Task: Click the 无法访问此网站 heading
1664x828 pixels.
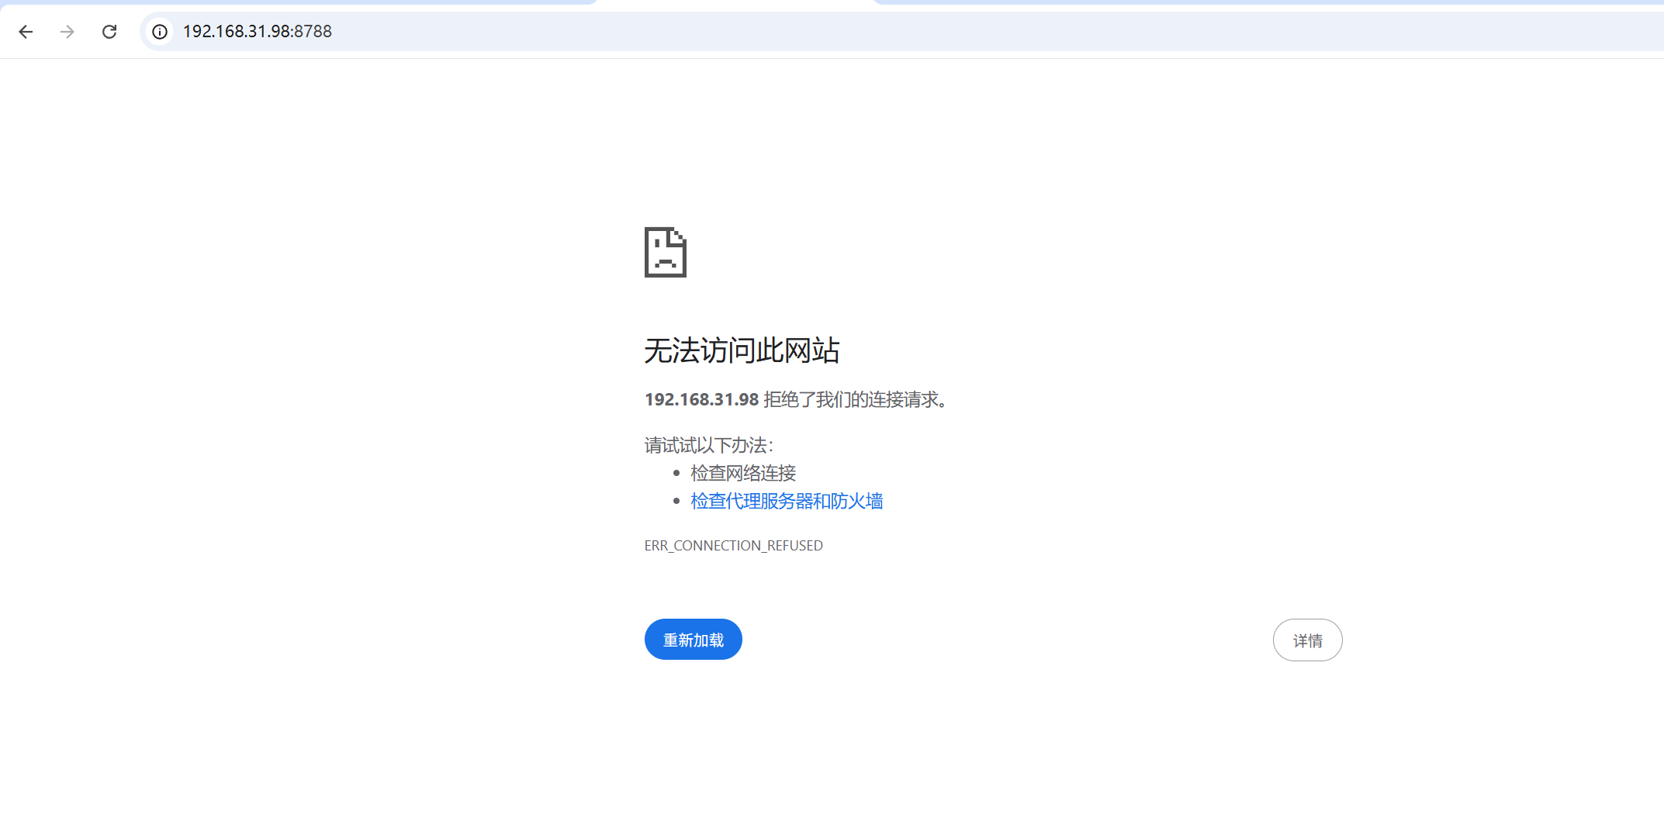Action: [742, 350]
